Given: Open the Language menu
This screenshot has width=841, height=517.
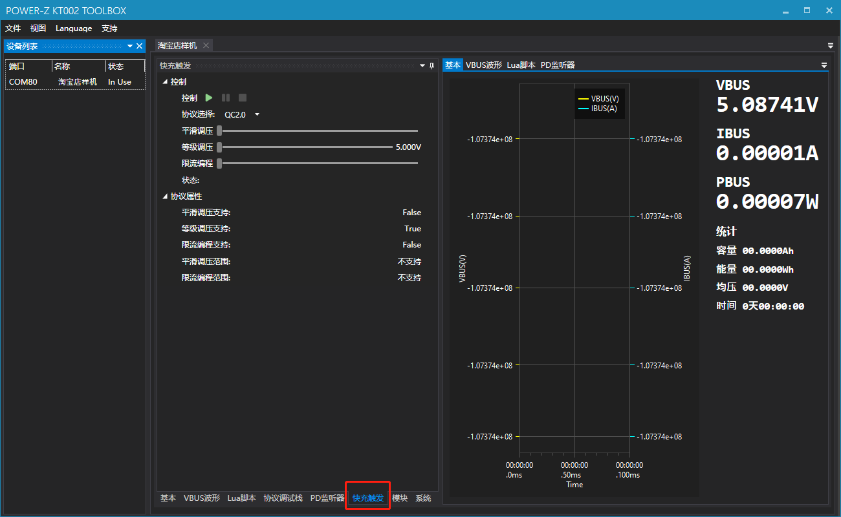Looking at the screenshot, I should (x=74, y=28).
